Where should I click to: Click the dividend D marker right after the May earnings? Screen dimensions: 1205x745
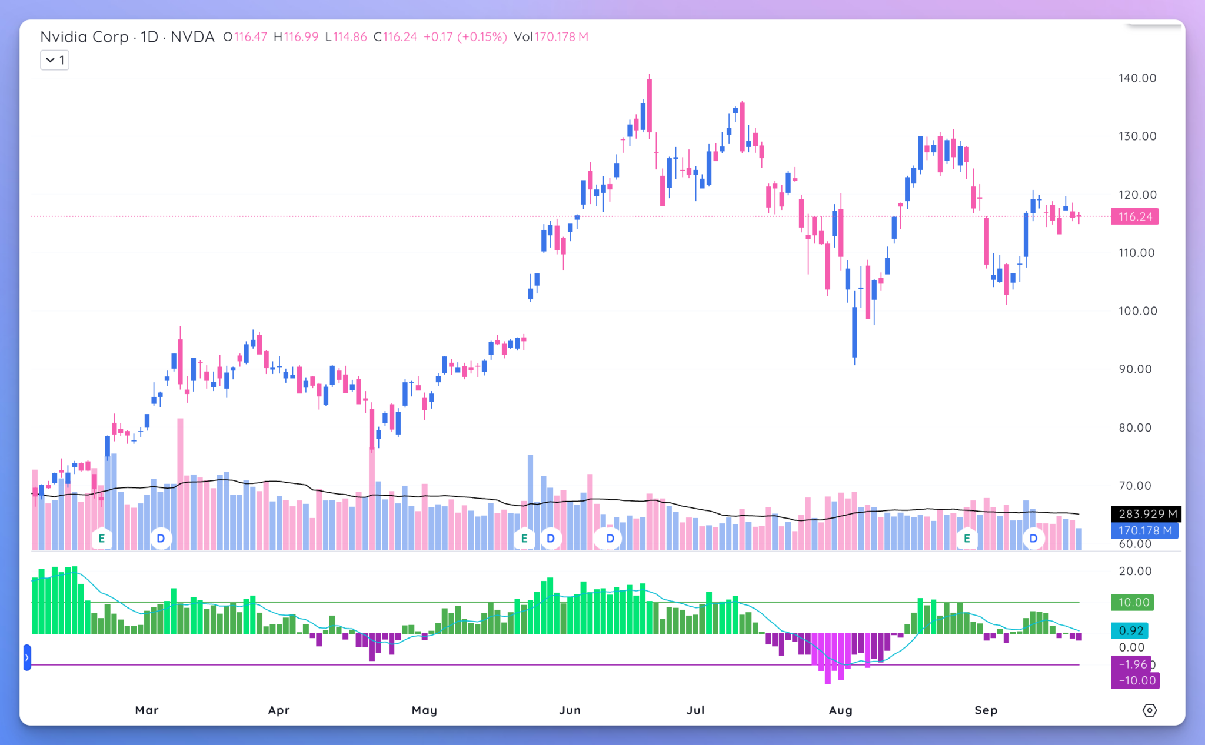(x=551, y=538)
